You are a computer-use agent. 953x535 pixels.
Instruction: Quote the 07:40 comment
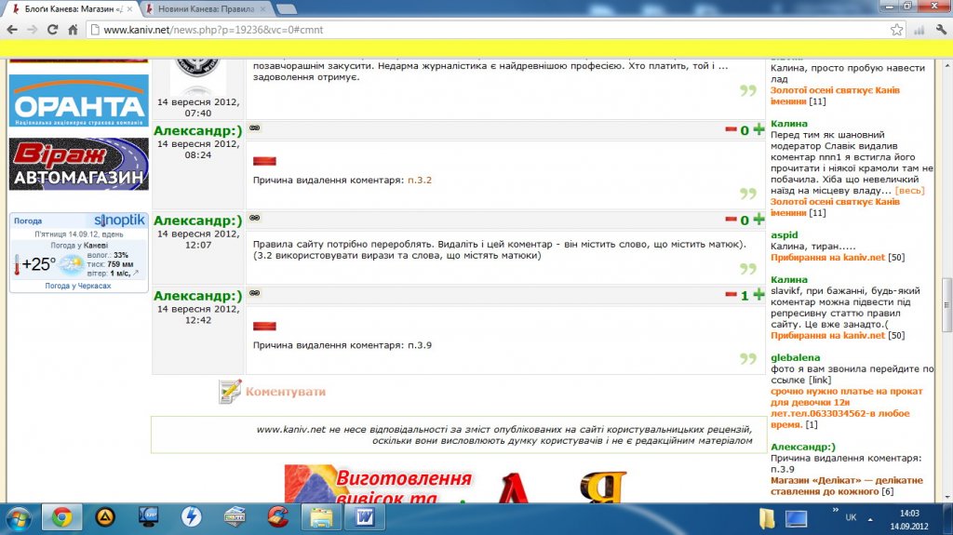coord(748,90)
